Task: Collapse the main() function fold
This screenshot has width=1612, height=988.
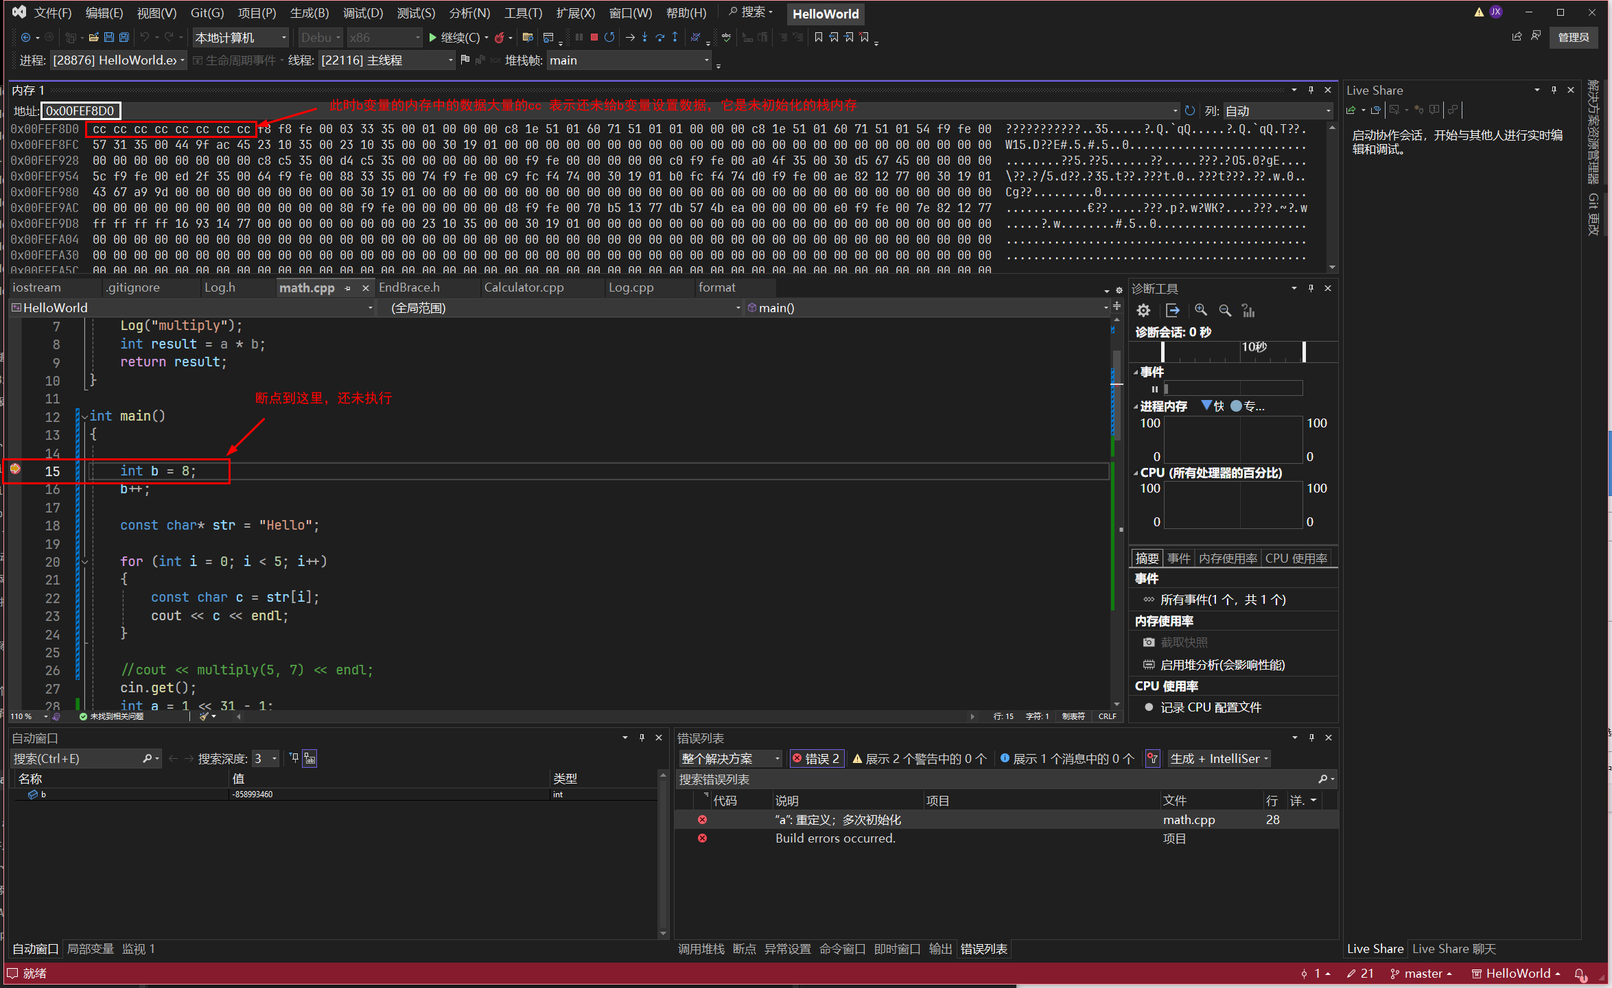Action: (x=84, y=416)
